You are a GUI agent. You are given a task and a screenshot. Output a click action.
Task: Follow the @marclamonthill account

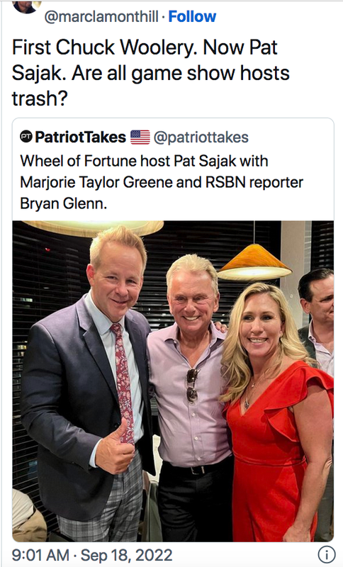coord(192,16)
